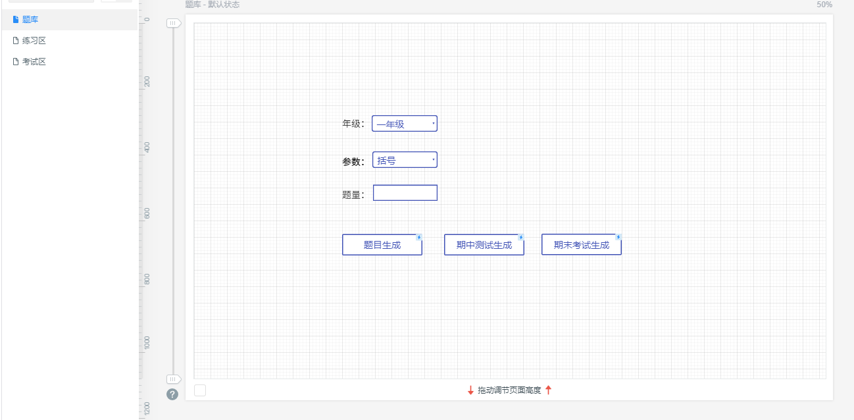Click the 题目生成 button

click(382, 245)
